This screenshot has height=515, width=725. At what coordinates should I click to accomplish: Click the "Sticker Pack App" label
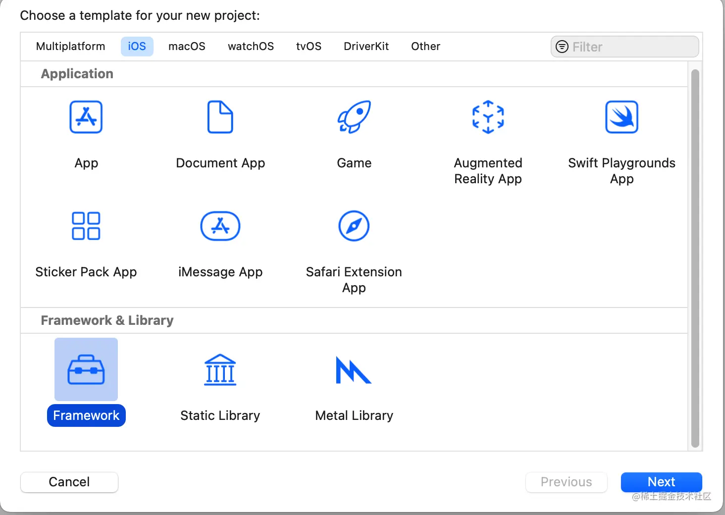86,272
